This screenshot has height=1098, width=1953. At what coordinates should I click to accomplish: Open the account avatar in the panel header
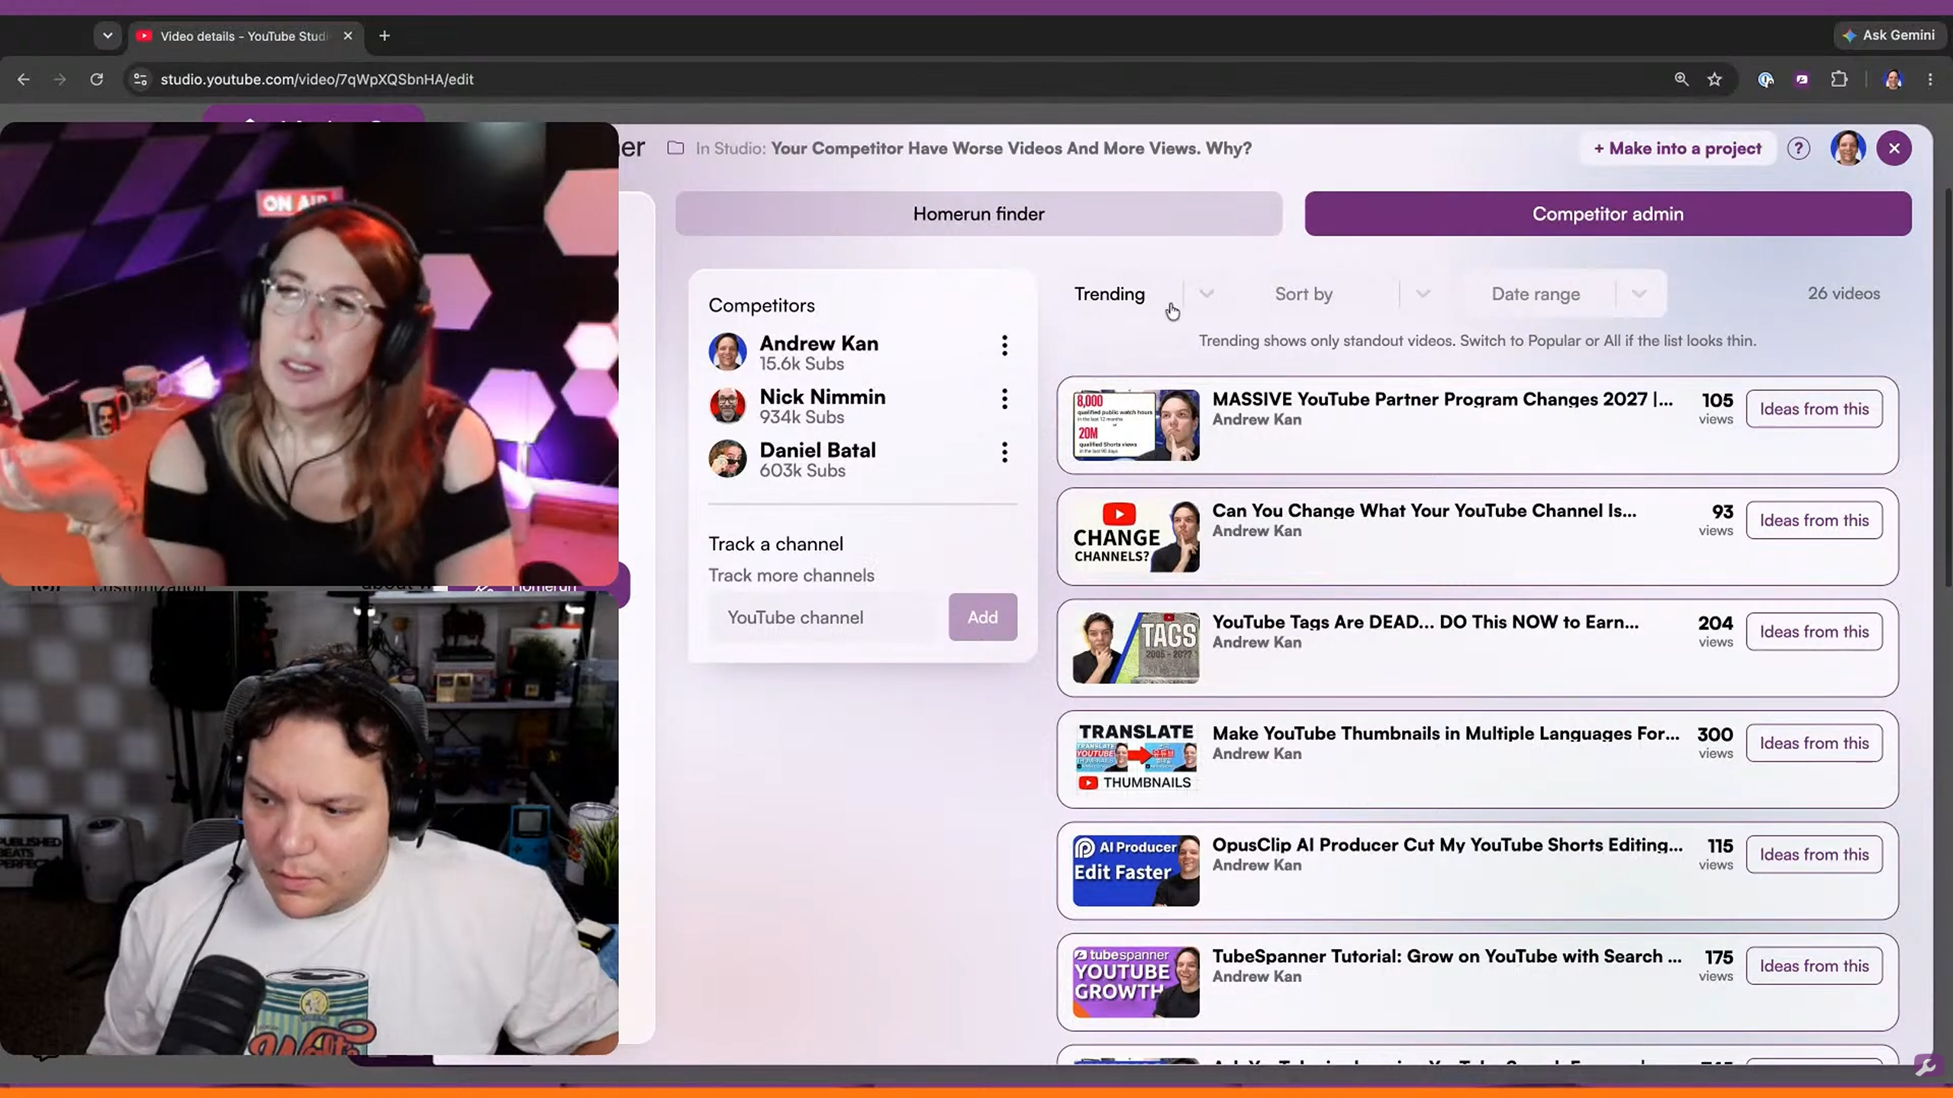coord(1848,148)
